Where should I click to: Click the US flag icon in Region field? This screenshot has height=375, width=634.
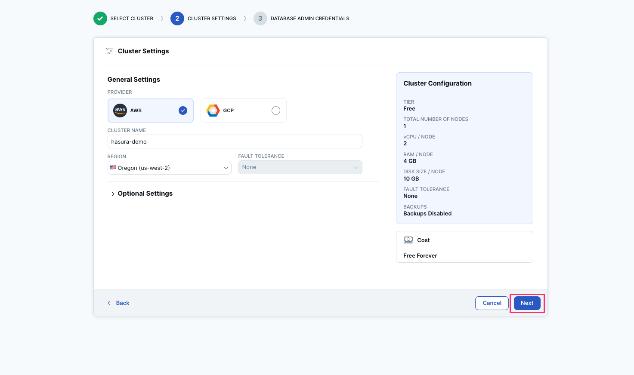[x=113, y=167]
